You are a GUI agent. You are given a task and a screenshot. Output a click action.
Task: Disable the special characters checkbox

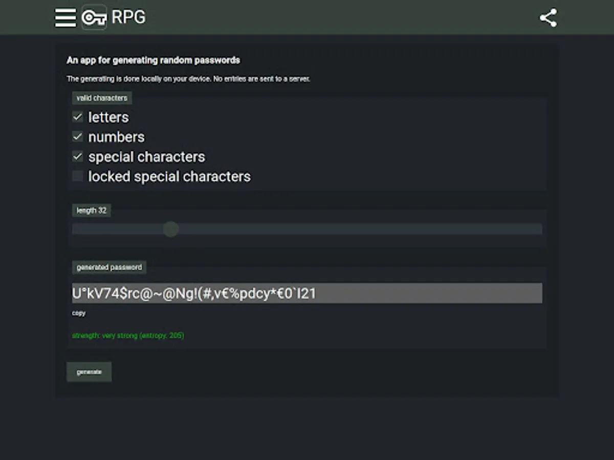78,156
